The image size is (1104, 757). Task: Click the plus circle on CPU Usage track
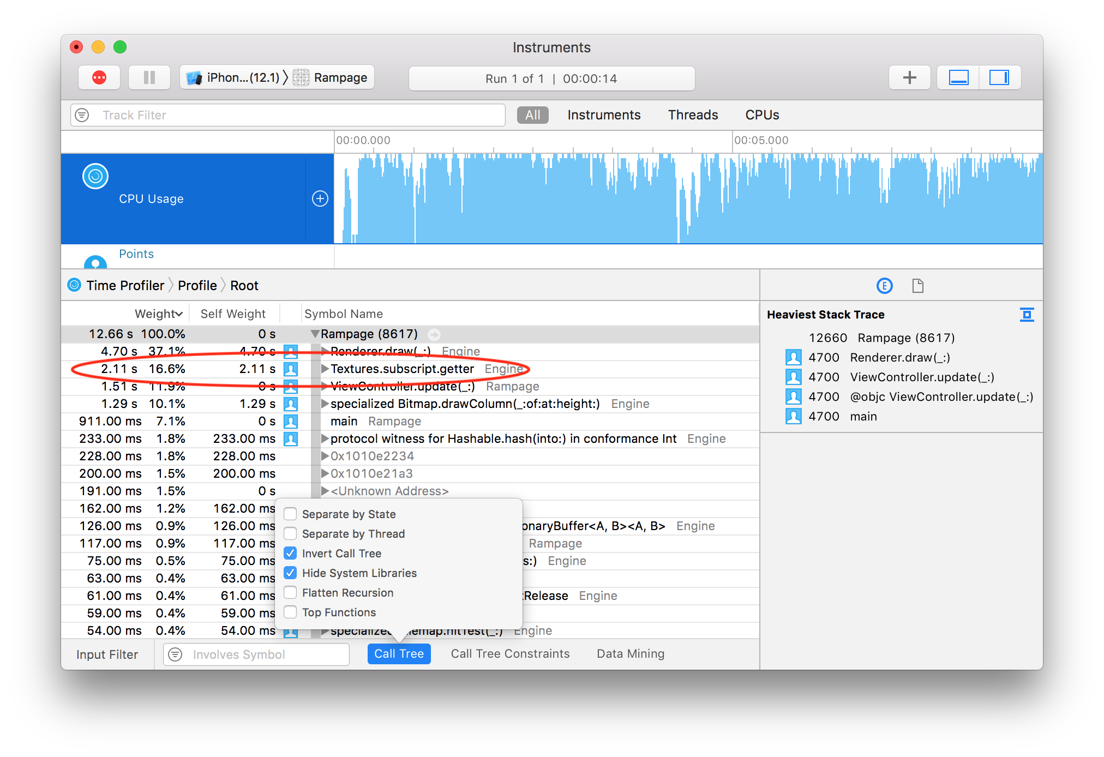coord(320,199)
